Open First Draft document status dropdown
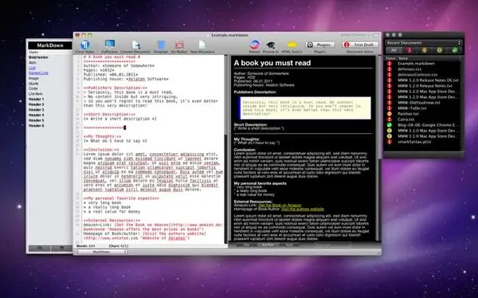The width and height of the screenshot is (478, 298). point(360,45)
